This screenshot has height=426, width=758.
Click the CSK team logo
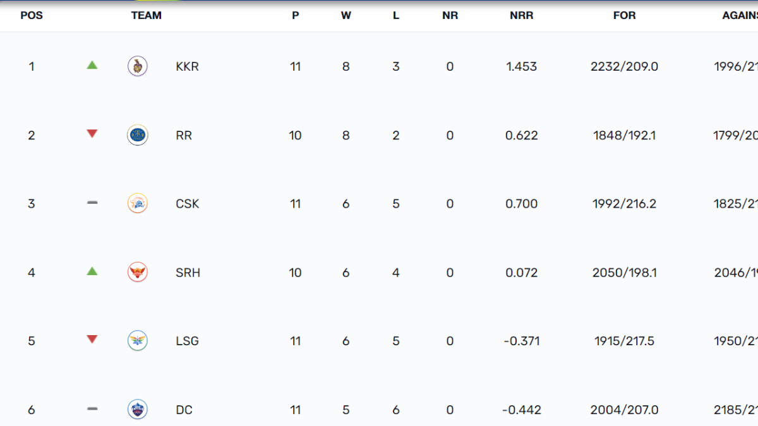pyautogui.click(x=138, y=203)
